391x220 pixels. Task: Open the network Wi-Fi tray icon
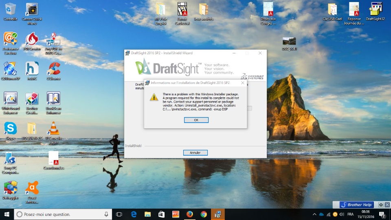click(328, 214)
